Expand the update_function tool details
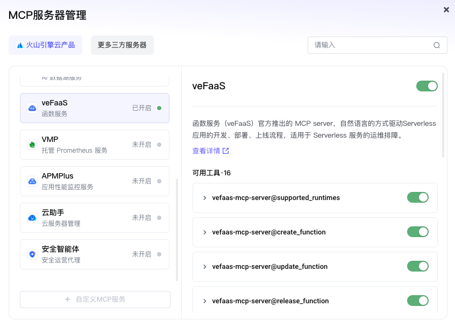The width and height of the screenshot is (455, 328). coord(204,267)
